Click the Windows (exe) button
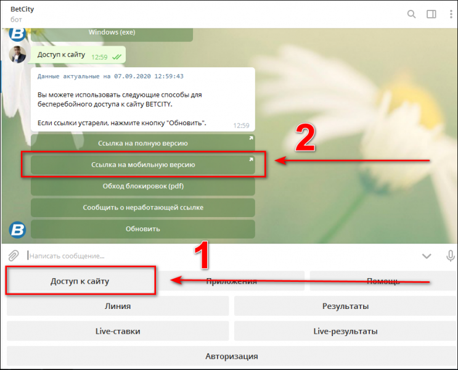Viewport: 458px width, 370px height. (x=112, y=35)
